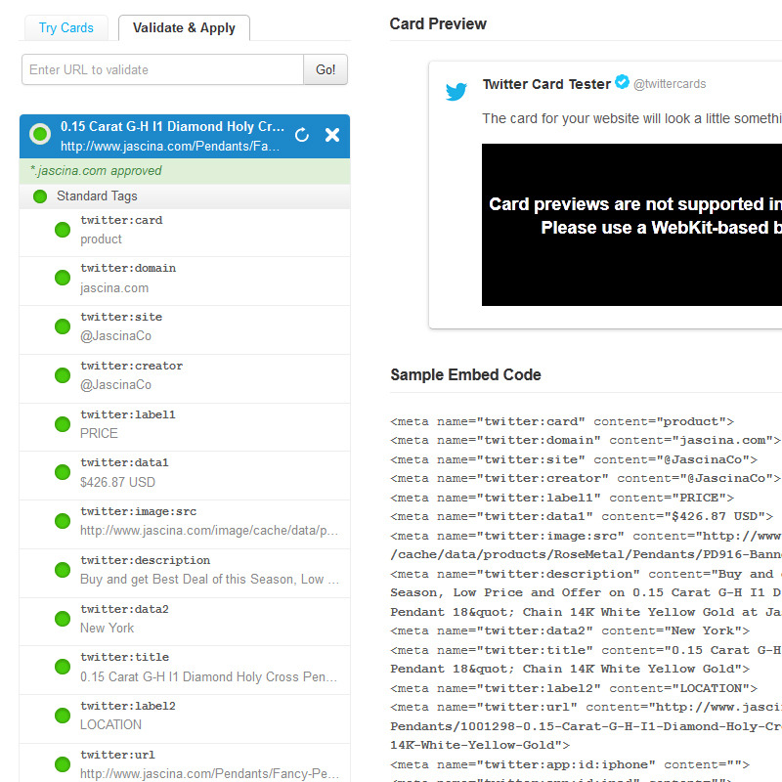The height and width of the screenshot is (782, 782).
Task: Click the card URL http://www.jascina.com/Pendants/Fa...
Action: coord(169,146)
